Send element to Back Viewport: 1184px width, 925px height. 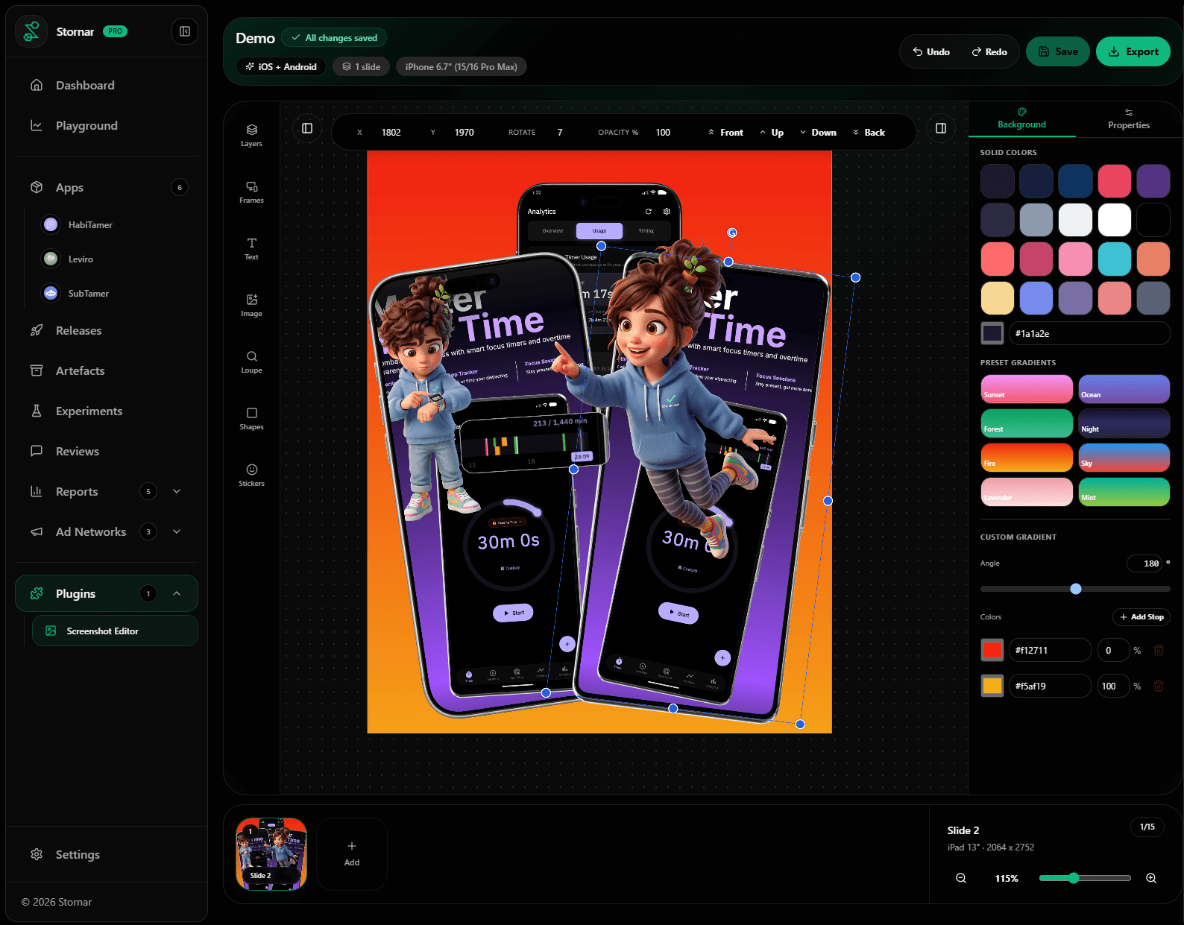click(x=869, y=133)
